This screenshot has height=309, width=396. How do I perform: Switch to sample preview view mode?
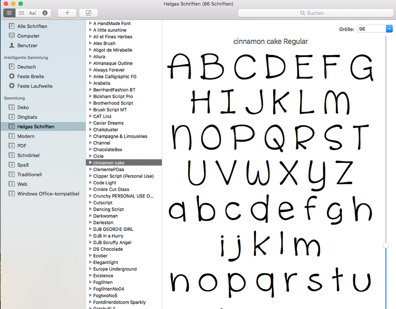[9, 13]
